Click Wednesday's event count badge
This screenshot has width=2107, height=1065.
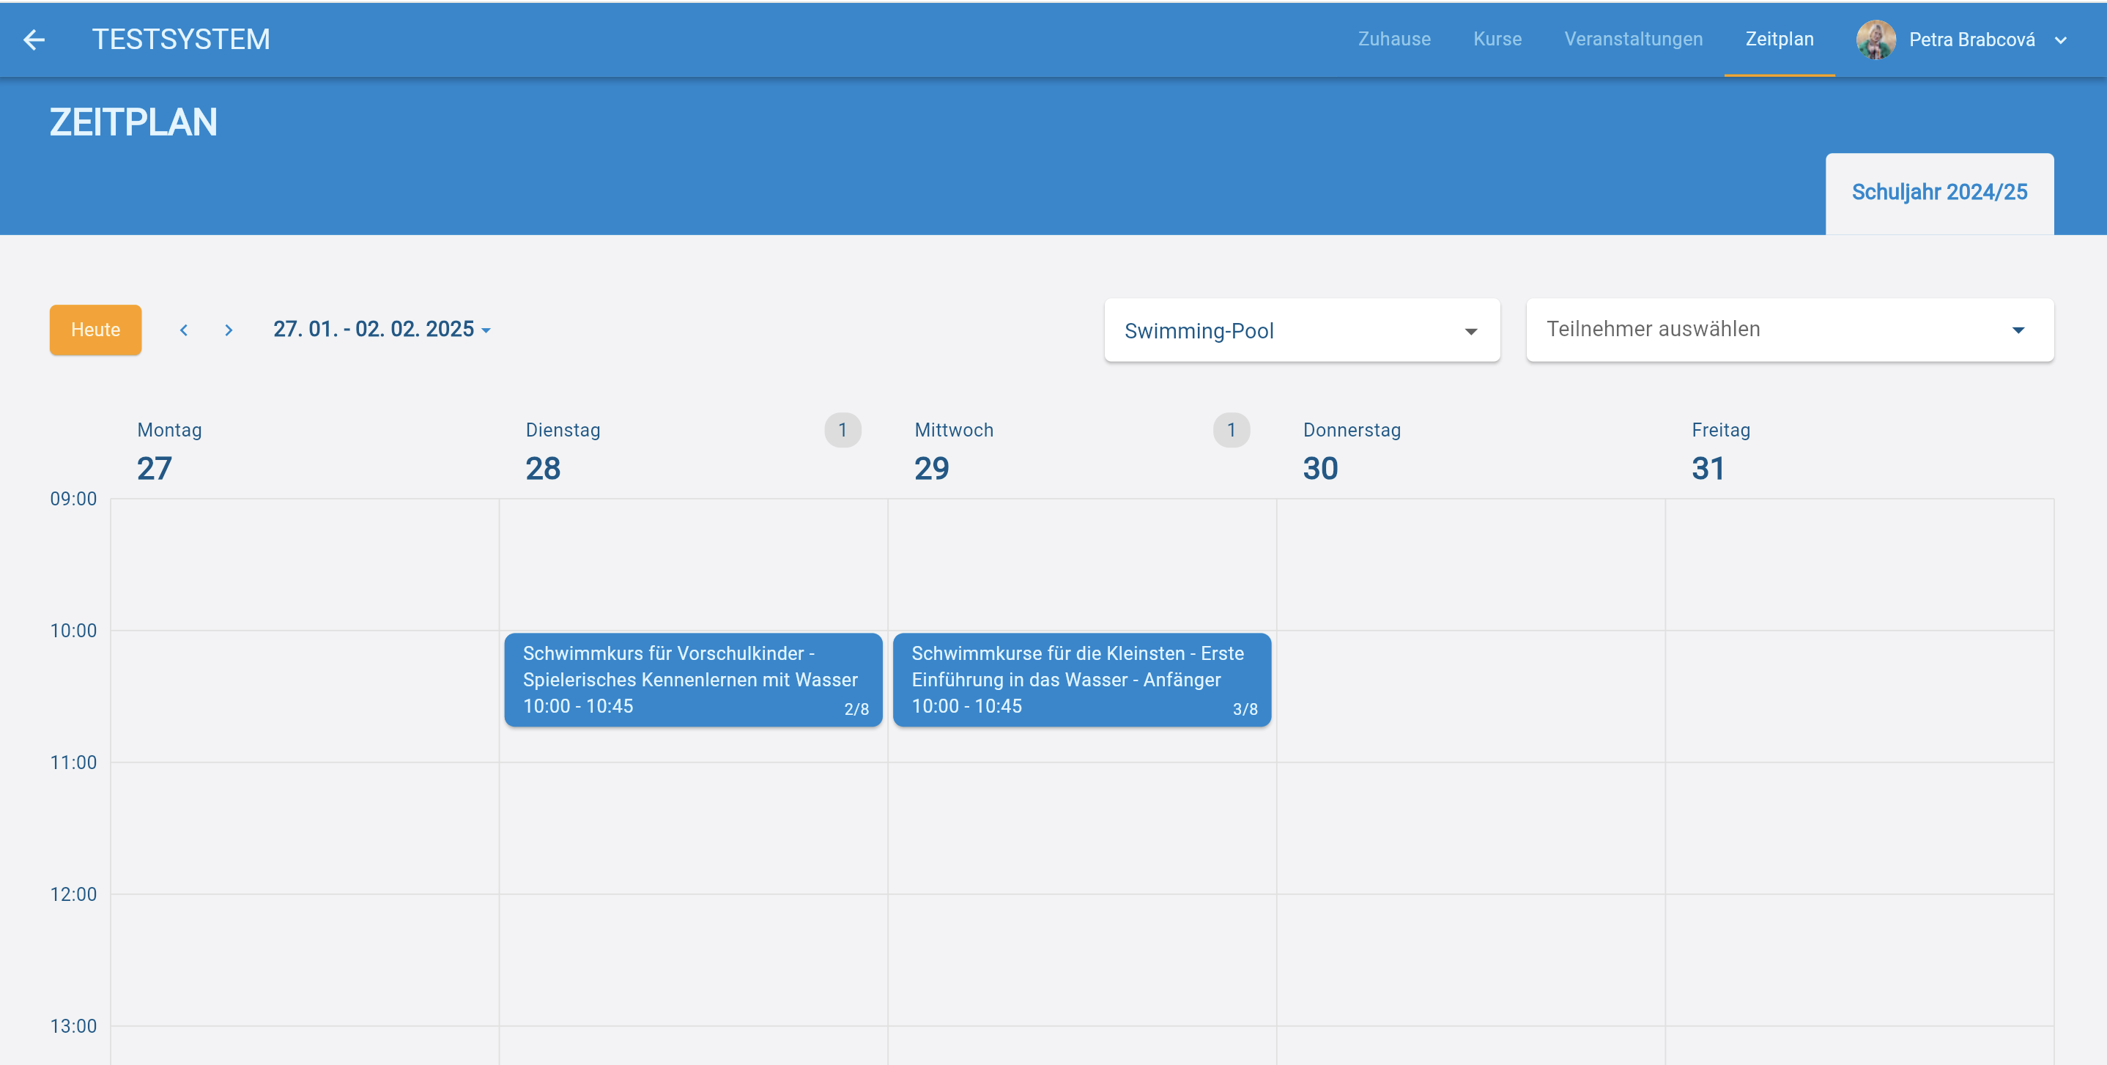pos(1231,430)
